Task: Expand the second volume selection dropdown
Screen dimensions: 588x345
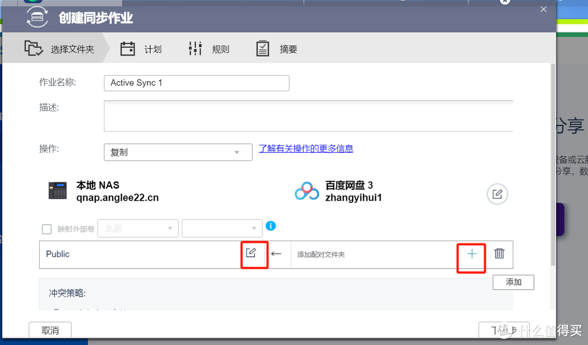Action: 222,228
